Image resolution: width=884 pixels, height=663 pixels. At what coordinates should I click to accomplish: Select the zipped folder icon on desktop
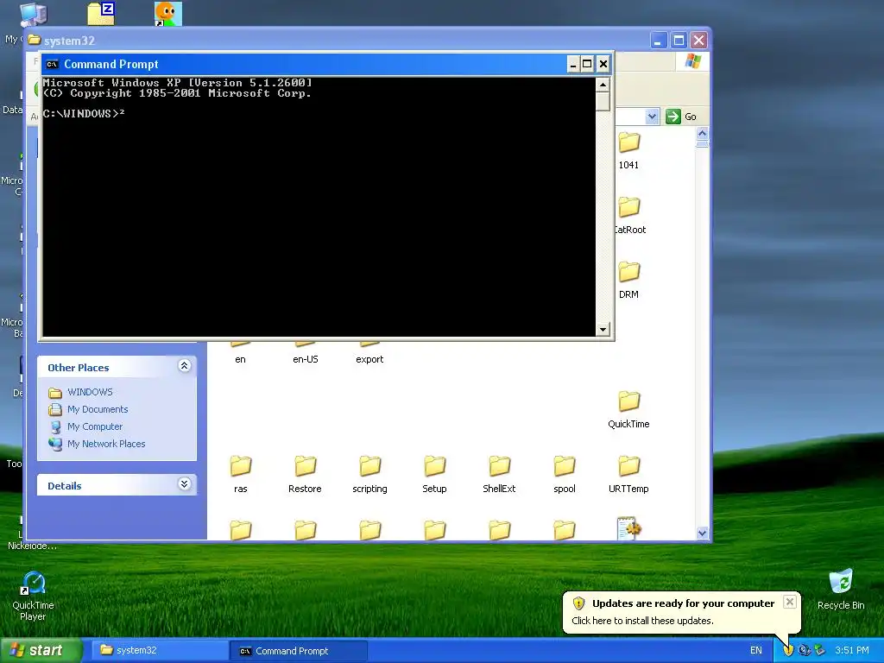(x=102, y=14)
